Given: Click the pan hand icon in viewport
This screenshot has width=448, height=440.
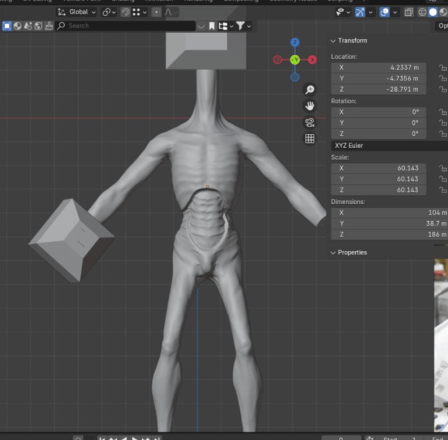Looking at the screenshot, I should pos(310,106).
